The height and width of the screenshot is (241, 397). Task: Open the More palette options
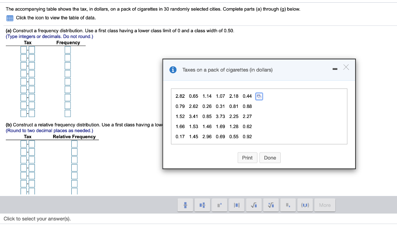(x=325, y=205)
